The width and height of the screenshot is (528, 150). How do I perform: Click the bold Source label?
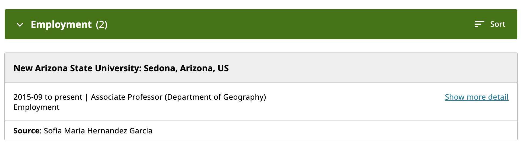coord(27,131)
